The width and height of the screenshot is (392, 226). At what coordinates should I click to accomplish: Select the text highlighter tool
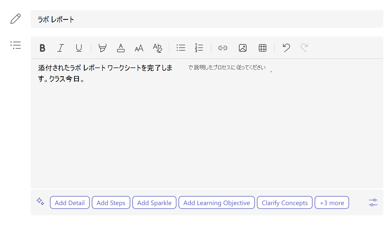[102, 48]
